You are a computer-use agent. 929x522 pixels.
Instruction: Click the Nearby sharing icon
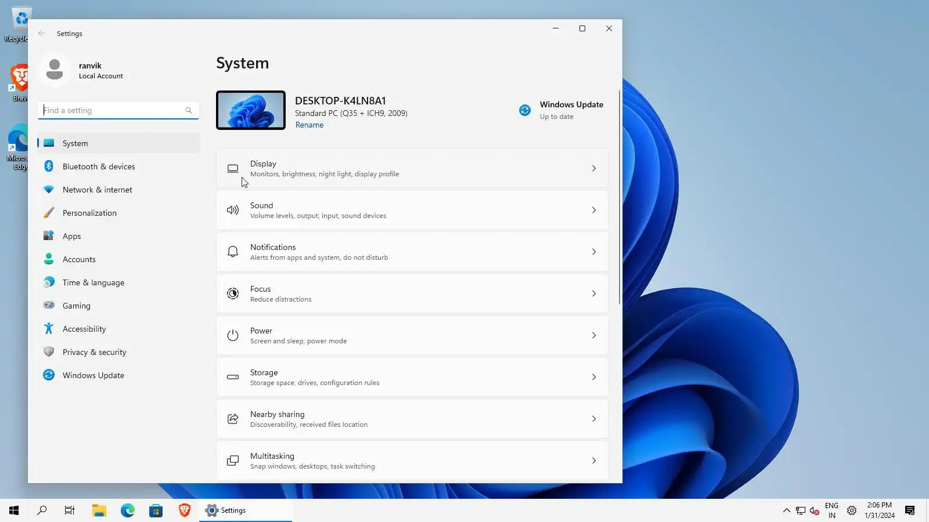point(233,419)
